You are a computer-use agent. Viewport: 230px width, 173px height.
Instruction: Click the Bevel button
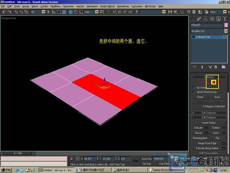tap(198, 133)
